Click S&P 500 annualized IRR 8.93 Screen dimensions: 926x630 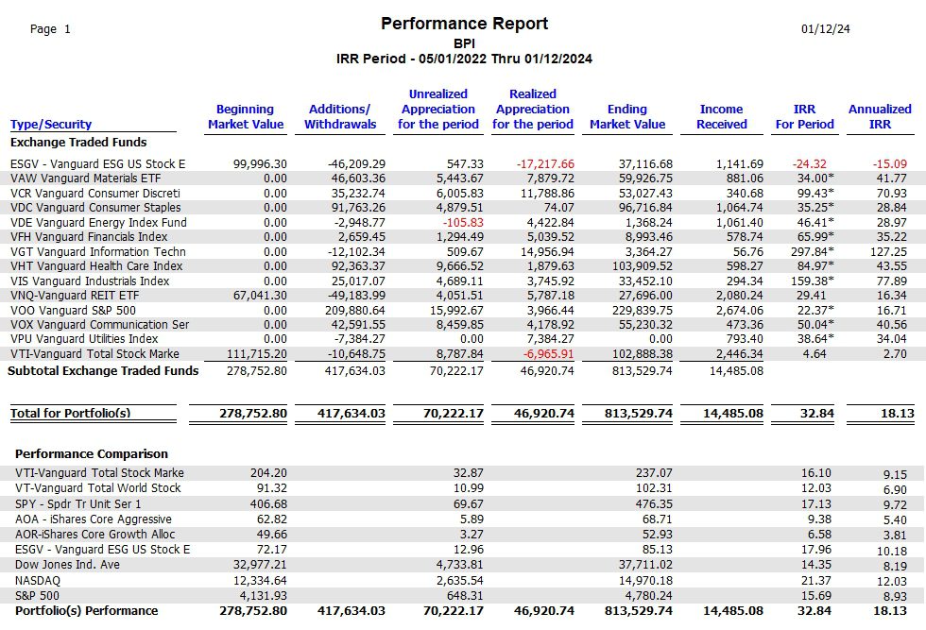895,596
